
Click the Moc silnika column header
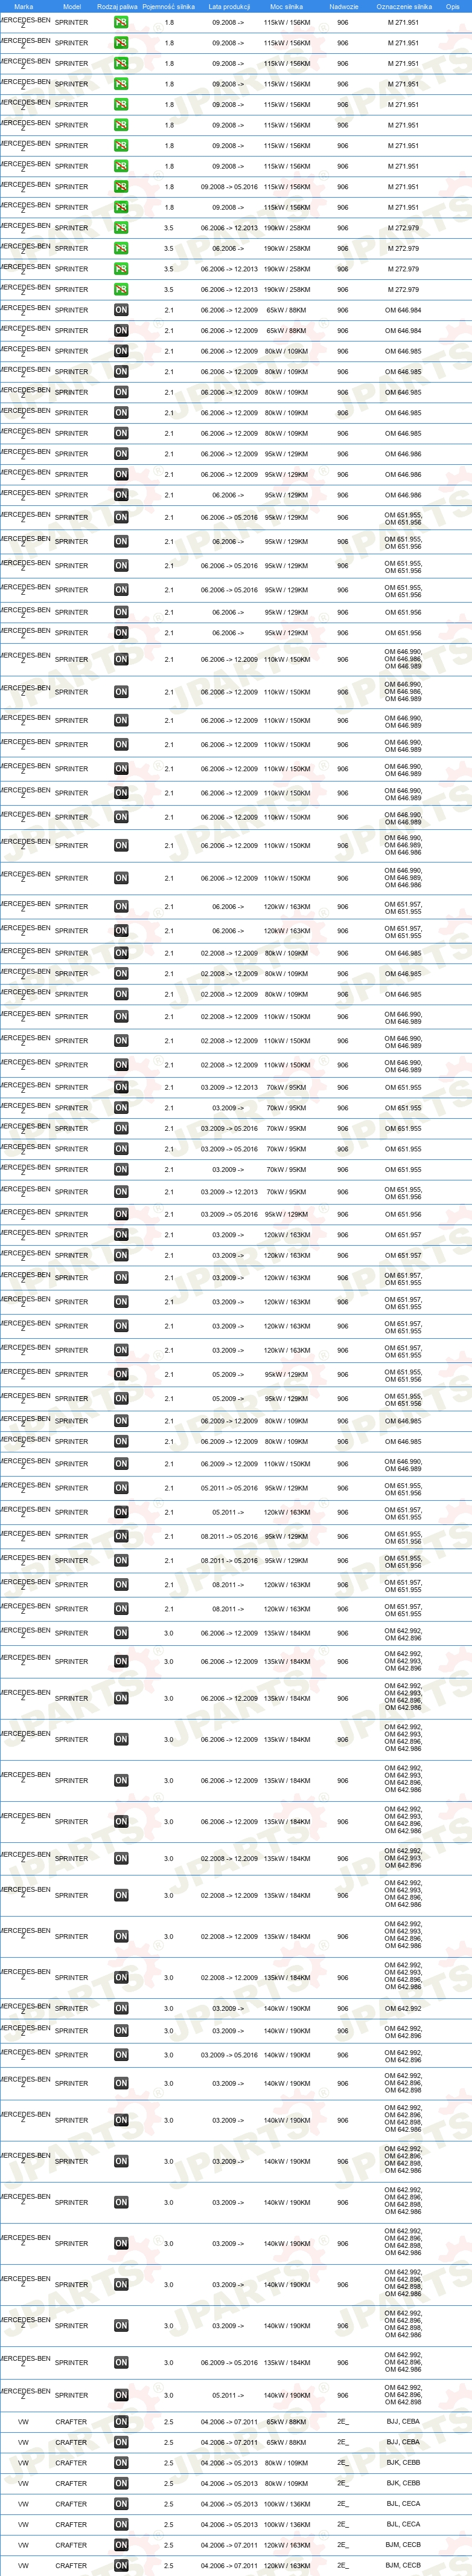pos(286,6)
